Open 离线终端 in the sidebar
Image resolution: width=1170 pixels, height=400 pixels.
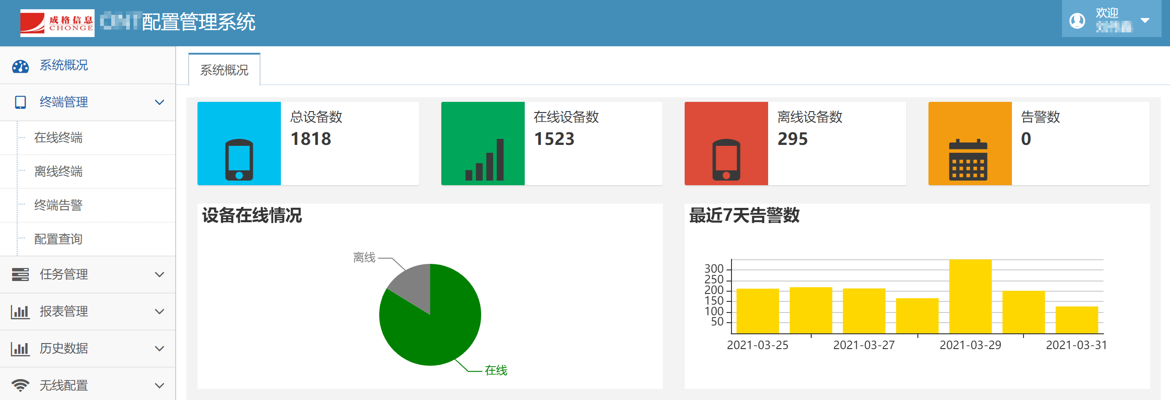tap(58, 171)
